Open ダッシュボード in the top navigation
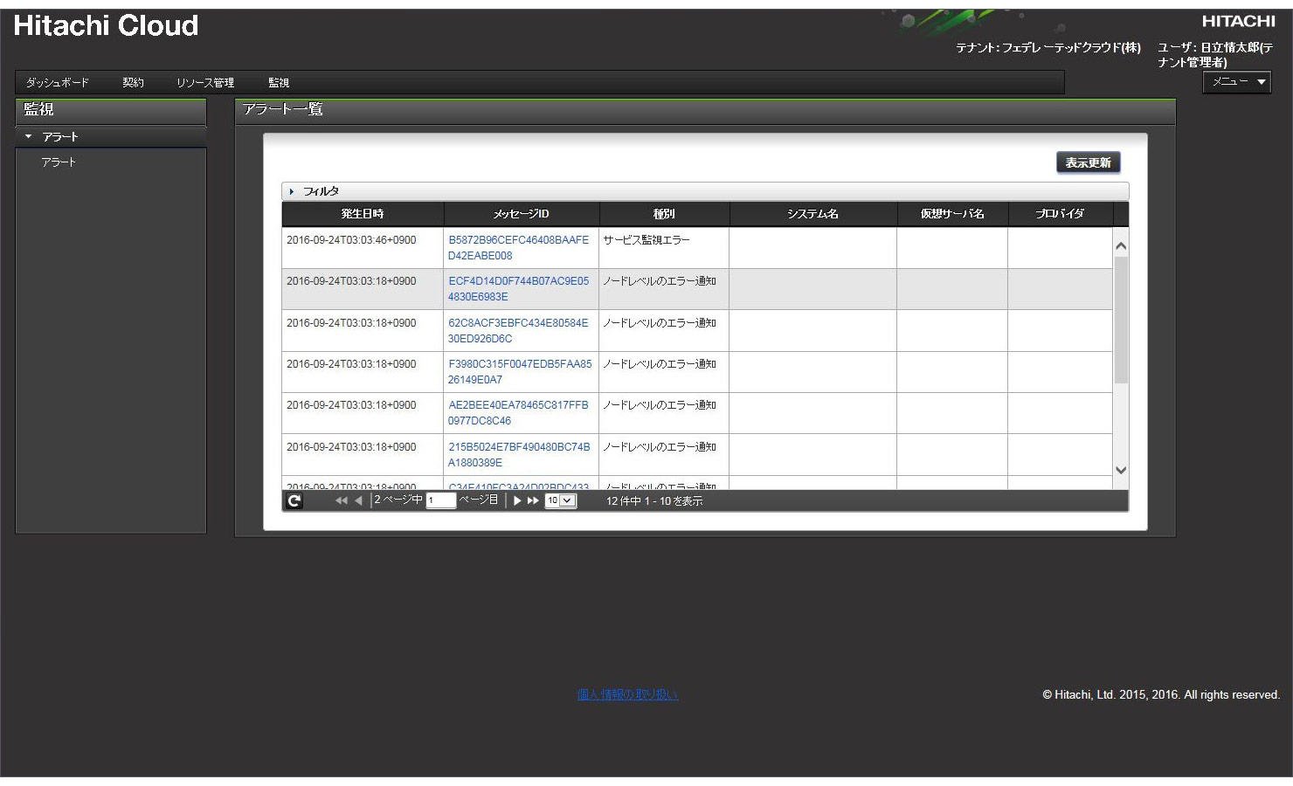Viewport: 1293px width, 786px height. point(57,83)
